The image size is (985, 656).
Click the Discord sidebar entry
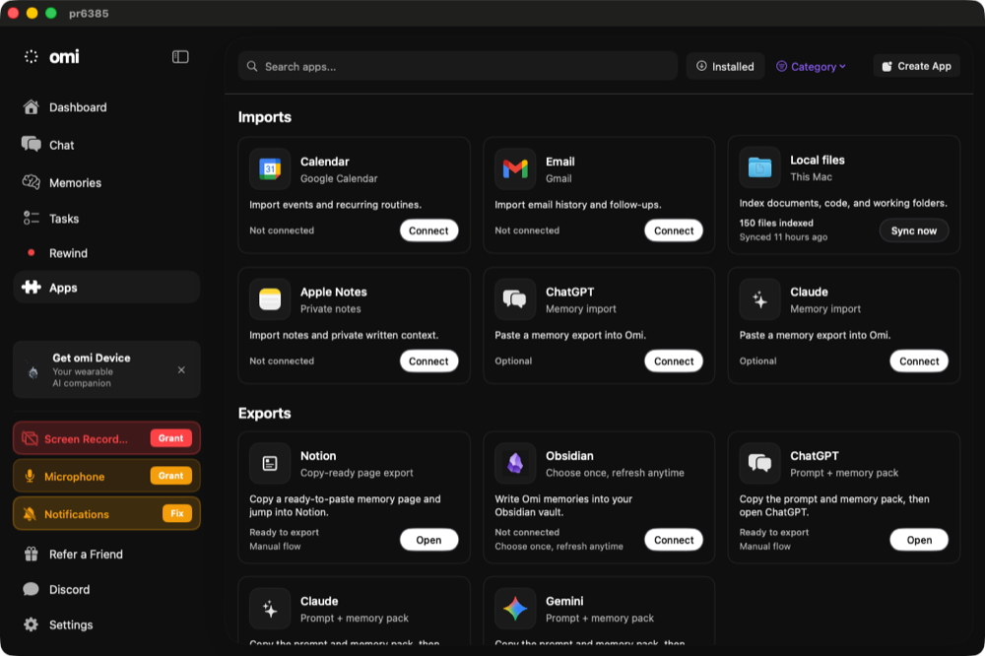[106, 589]
